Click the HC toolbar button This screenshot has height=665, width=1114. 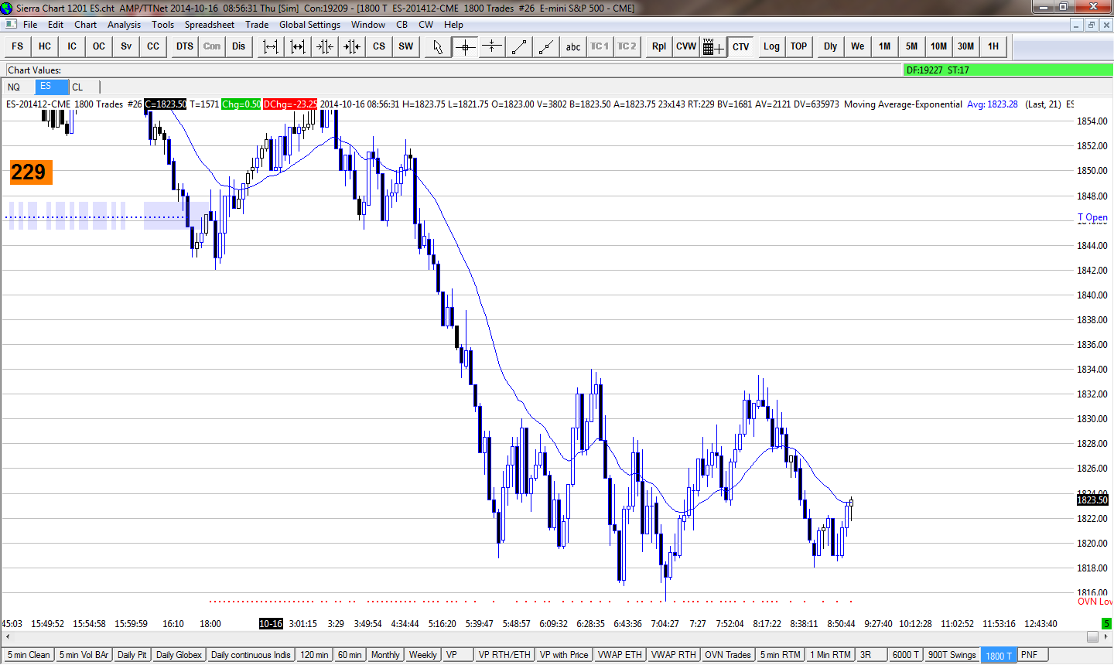pos(45,46)
